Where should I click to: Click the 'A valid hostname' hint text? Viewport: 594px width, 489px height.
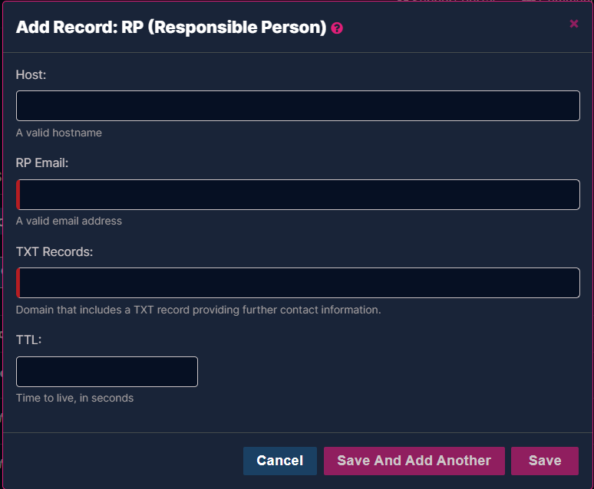(59, 133)
